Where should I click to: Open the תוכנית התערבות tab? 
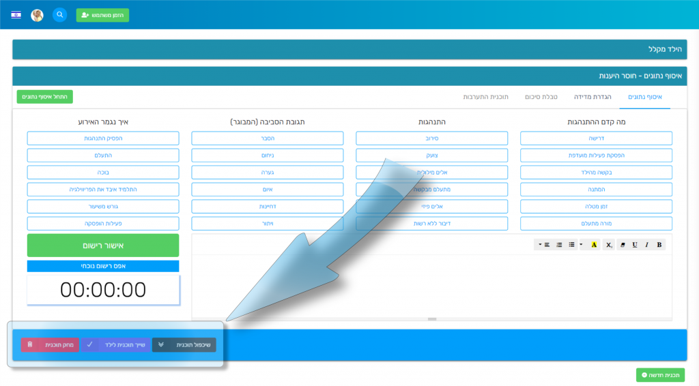(x=486, y=97)
